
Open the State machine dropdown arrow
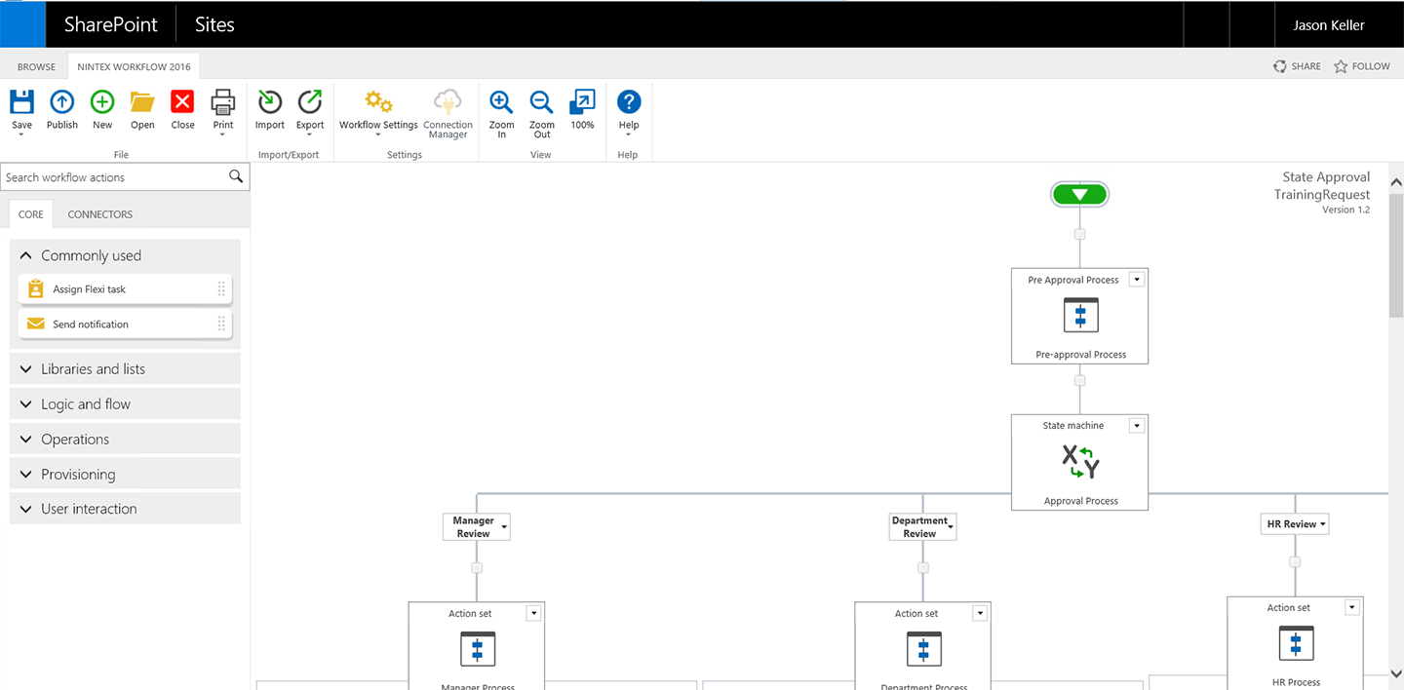[1136, 426]
